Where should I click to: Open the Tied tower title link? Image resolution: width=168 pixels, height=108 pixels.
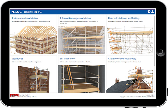(17, 58)
